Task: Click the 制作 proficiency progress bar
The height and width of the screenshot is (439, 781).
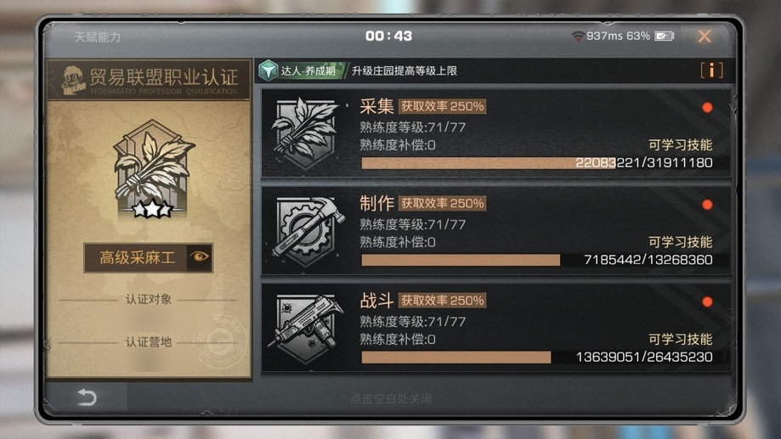Action: 545,260
